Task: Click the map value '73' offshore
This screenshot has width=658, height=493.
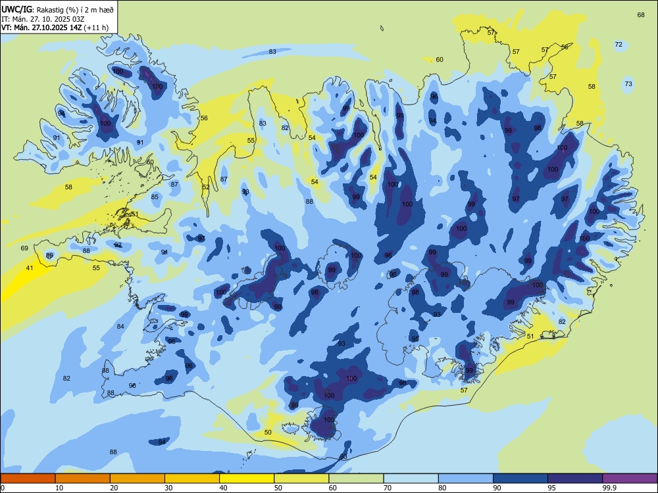Action: 628,84
